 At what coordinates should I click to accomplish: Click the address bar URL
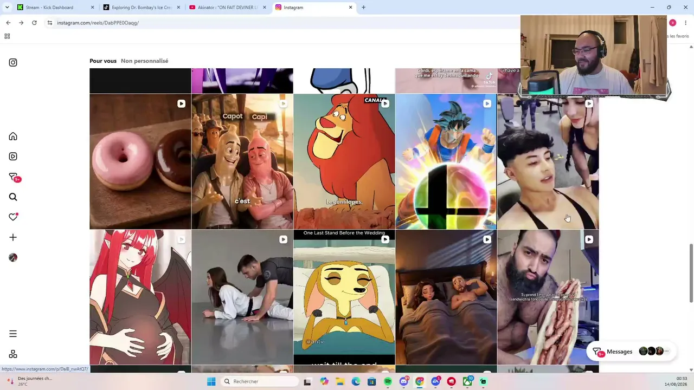click(x=98, y=23)
